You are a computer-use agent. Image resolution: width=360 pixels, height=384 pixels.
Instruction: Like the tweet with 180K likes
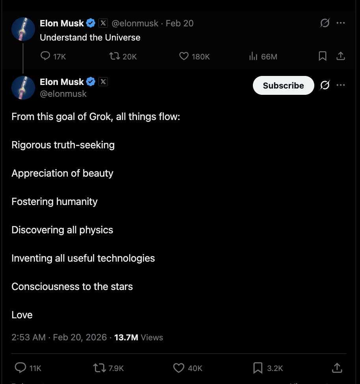pyautogui.click(x=184, y=56)
